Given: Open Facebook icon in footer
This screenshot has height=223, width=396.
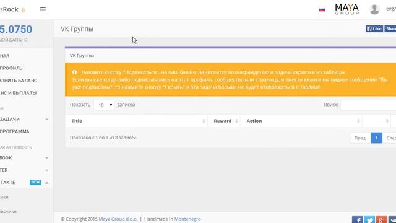Looking at the screenshot, I should coord(357,219).
